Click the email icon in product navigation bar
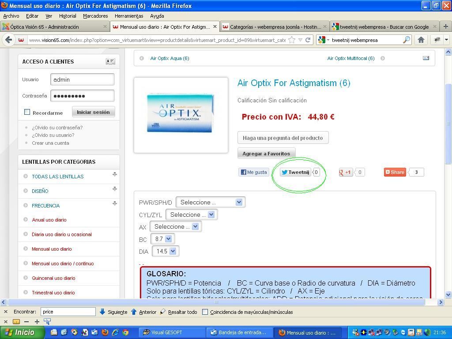 426,58
